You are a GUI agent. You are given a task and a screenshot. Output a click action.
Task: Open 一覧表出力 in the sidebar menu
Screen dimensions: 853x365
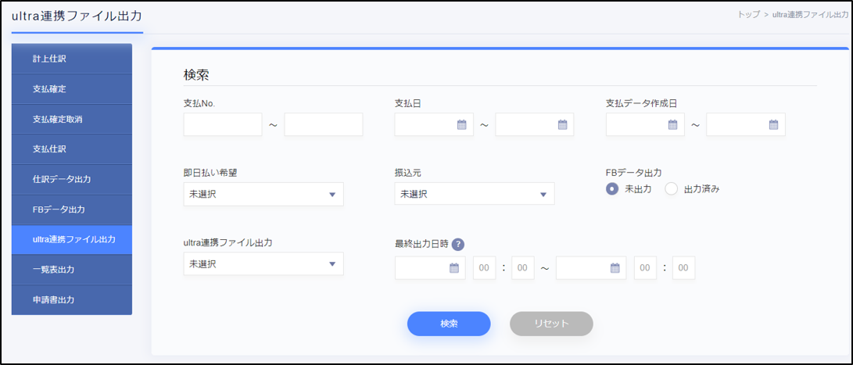point(72,270)
